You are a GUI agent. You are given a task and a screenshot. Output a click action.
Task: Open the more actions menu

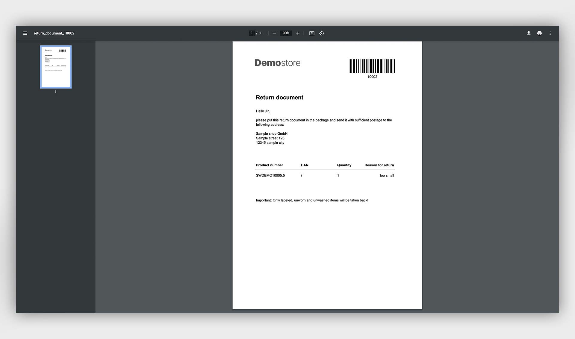[x=550, y=33]
